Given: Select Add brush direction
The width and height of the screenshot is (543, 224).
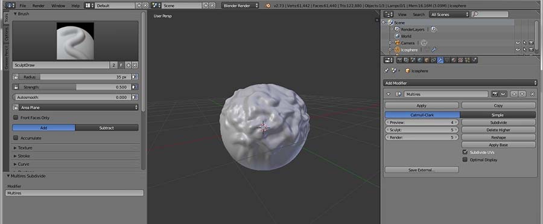Looking at the screenshot, I should click(x=43, y=128).
